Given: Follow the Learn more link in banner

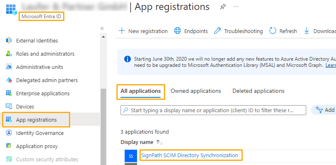Looking at the screenshot, I should pyautogui.click(x=331, y=65).
